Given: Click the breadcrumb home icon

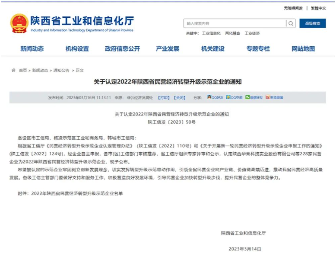Looking at the screenshot, I should pyautogui.click(x=13, y=71).
